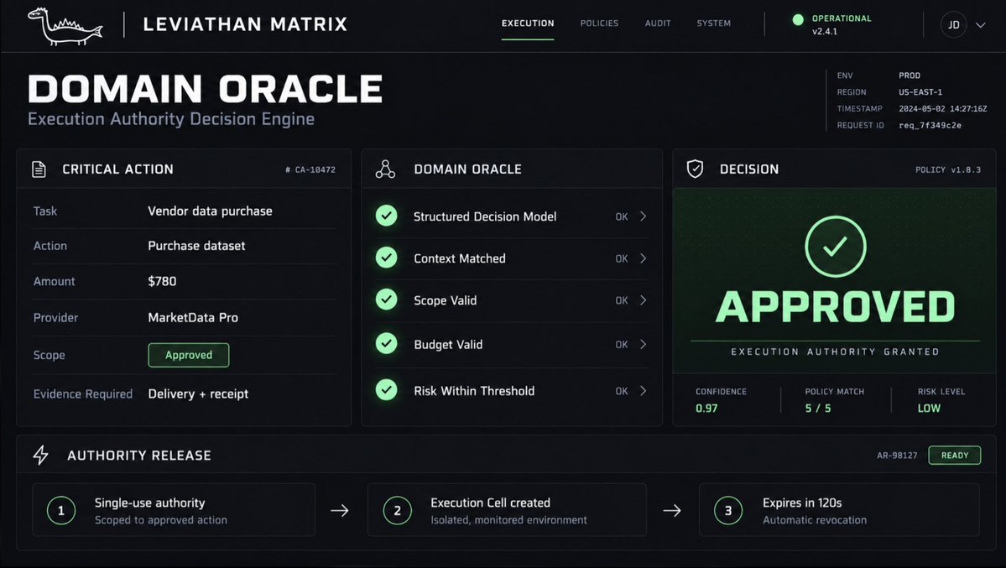Click the green operational status dot
This screenshot has height=568, width=1006.
(x=797, y=20)
